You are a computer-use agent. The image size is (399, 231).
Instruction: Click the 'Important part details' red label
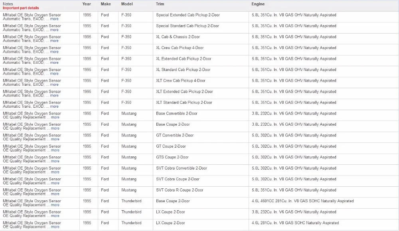pos(21,8)
